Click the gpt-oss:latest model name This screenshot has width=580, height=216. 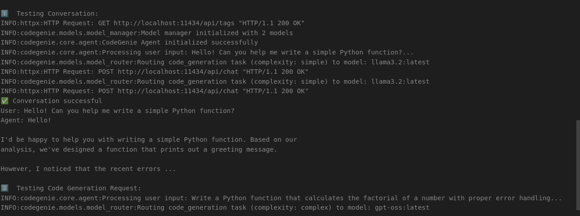(x=402, y=207)
